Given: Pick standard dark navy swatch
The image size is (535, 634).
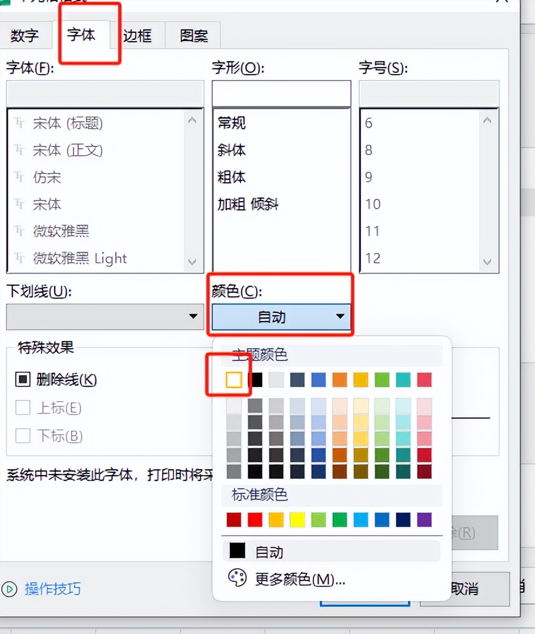Looking at the screenshot, I should [403, 520].
